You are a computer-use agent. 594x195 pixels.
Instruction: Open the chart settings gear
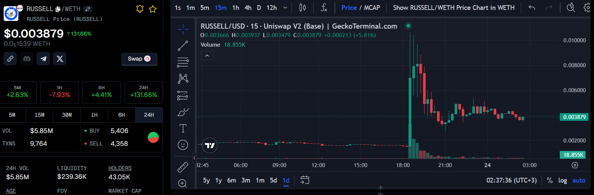click(587, 8)
